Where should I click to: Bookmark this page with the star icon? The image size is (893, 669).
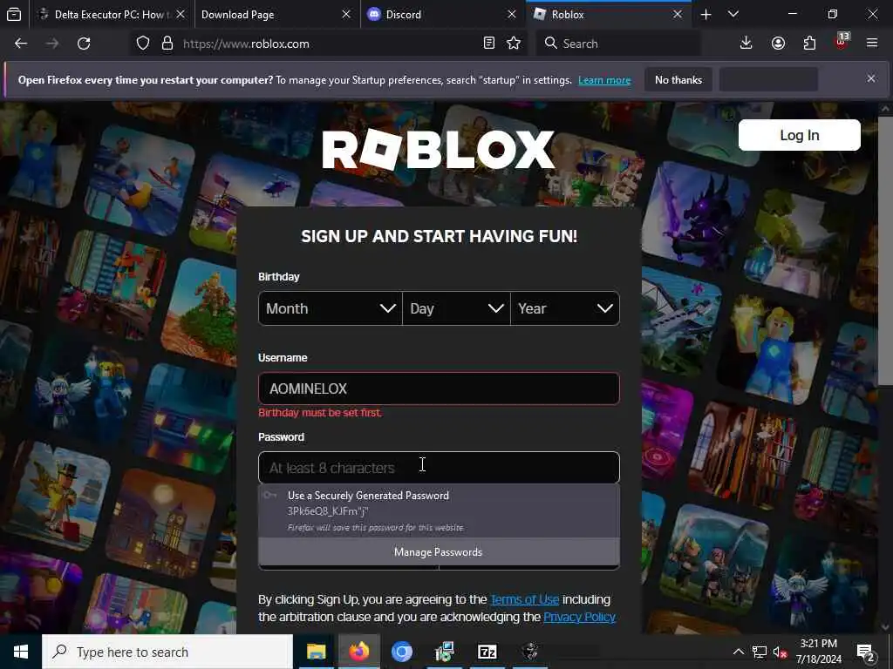[514, 44]
